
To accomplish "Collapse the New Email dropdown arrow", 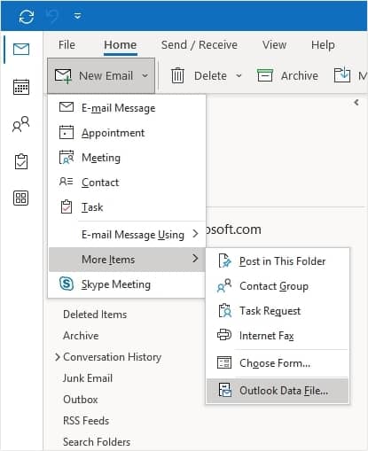I will click(145, 76).
